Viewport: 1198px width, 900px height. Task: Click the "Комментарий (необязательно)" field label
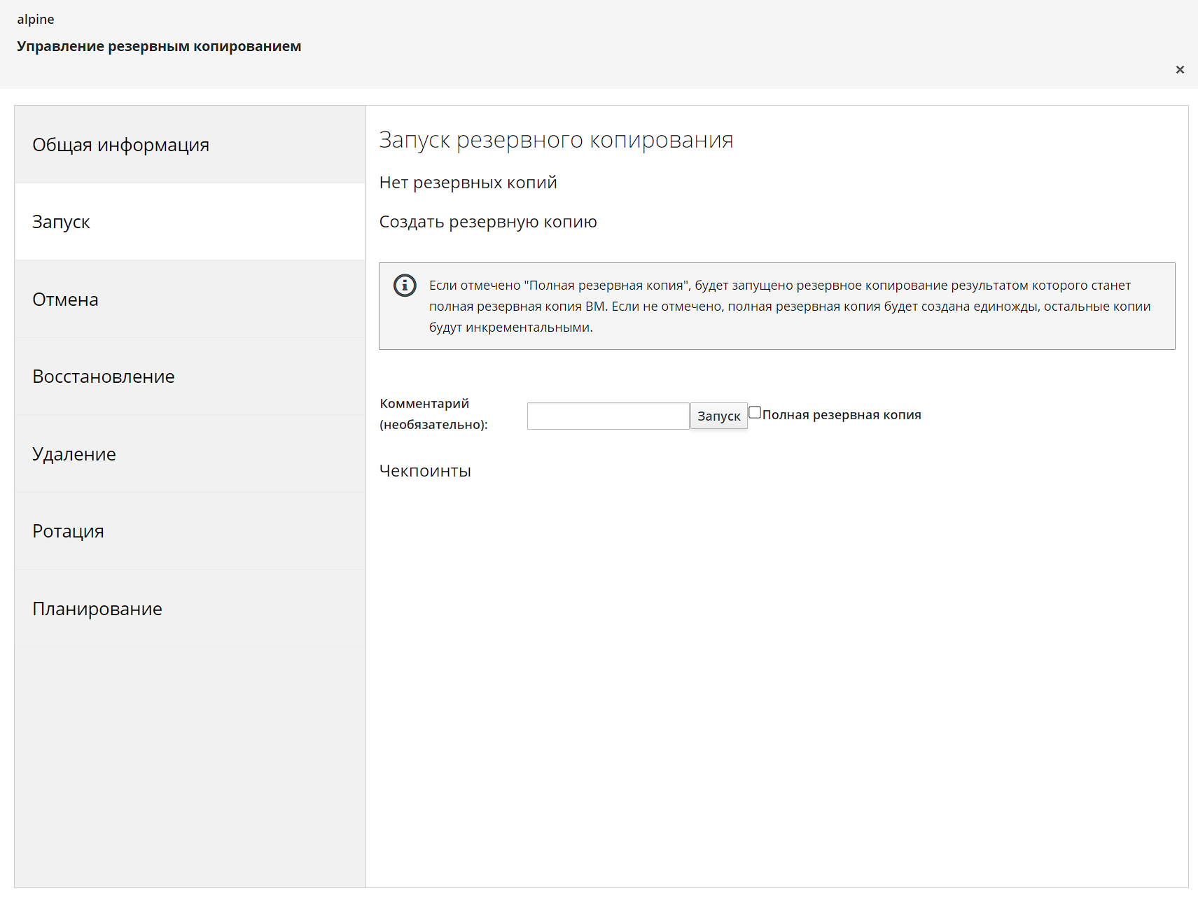coord(433,414)
